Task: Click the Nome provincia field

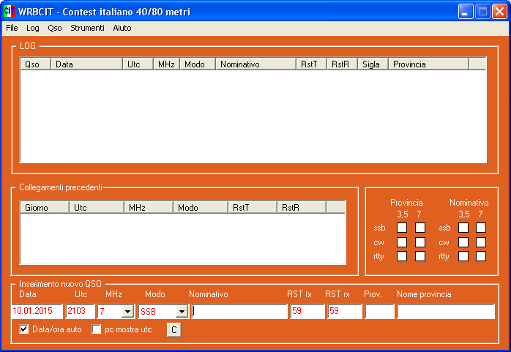Action: click(x=446, y=312)
